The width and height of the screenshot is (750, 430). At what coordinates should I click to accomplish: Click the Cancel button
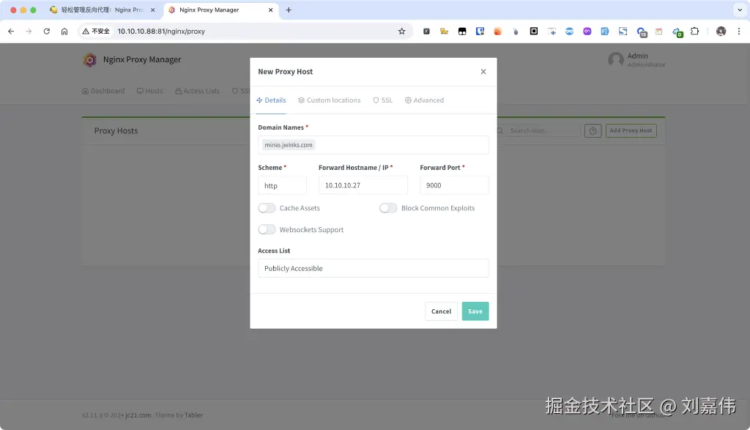pyautogui.click(x=441, y=311)
